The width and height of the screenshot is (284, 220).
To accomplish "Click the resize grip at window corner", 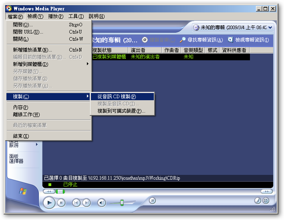I will tap(272, 209).
